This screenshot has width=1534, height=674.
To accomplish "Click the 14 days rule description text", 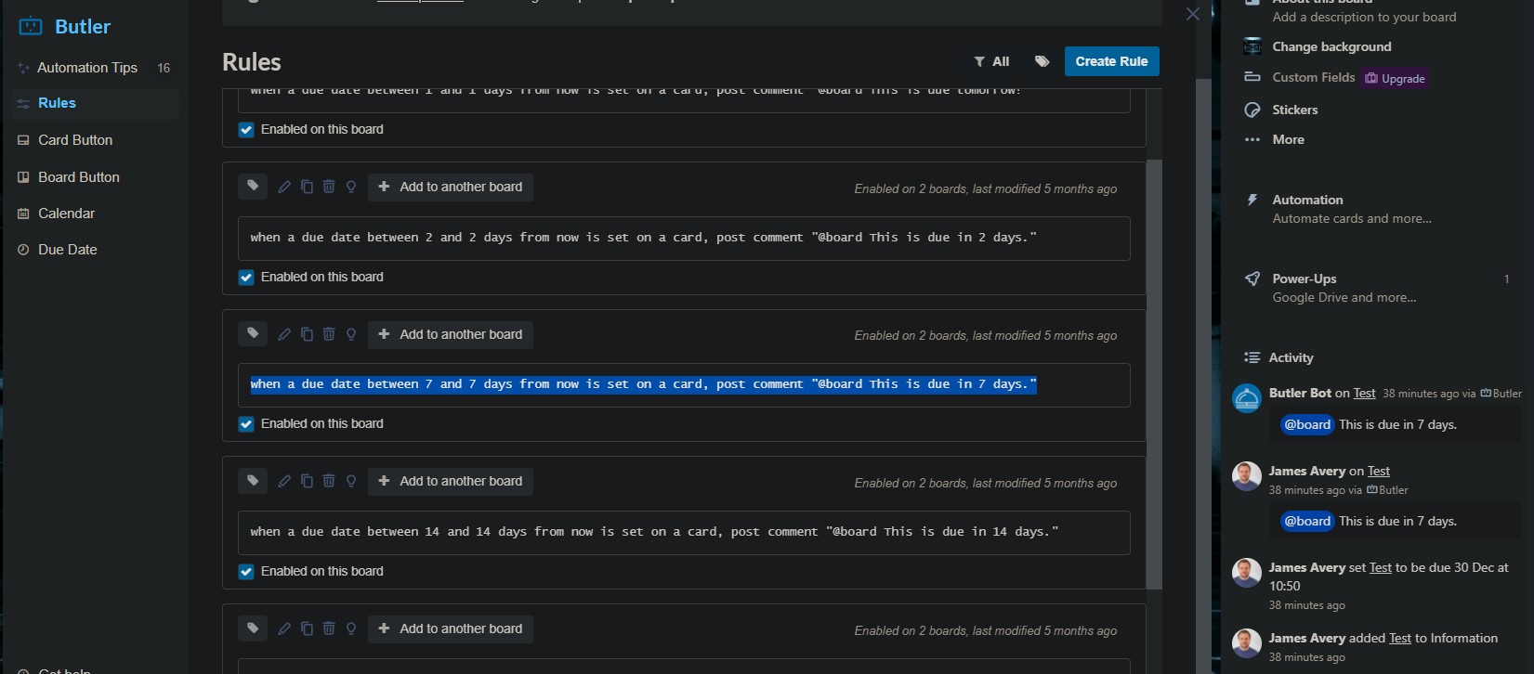I will 654,532.
